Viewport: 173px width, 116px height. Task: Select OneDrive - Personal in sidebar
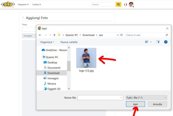(54, 50)
